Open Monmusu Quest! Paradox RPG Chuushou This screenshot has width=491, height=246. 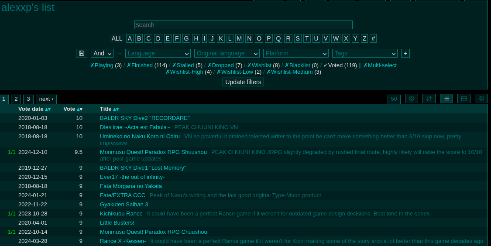pos(154,232)
